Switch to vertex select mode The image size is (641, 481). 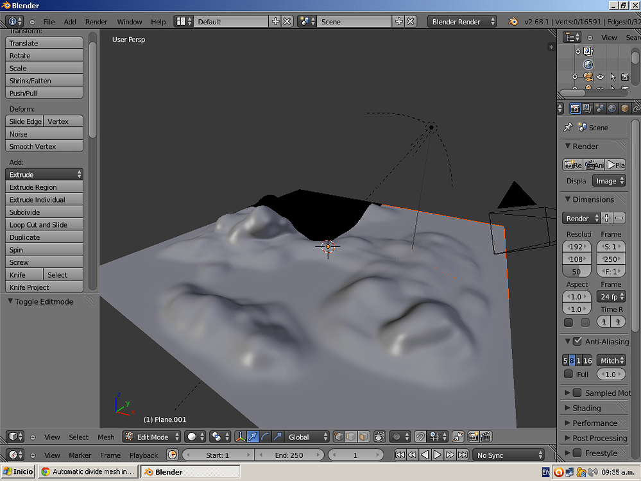coord(339,437)
